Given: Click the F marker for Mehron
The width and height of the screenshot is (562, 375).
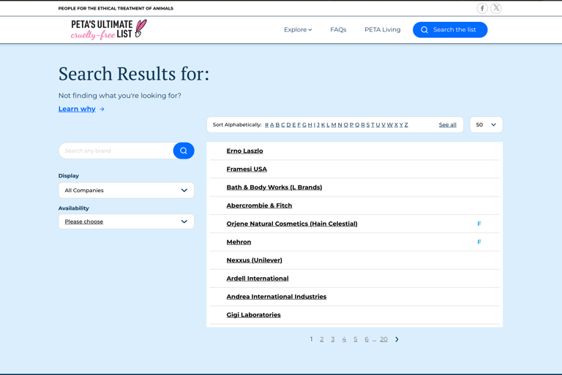Looking at the screenshot, I should pyautogui.click(x=479, y=242).
